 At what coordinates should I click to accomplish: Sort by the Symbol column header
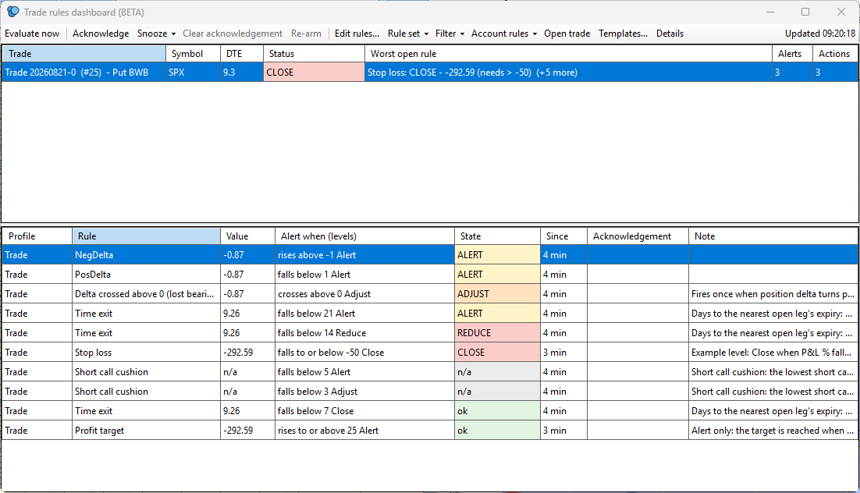(x=193, y=54)
